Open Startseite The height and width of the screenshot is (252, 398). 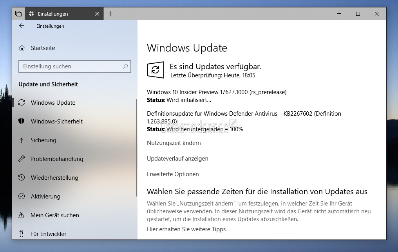[43, 48]
